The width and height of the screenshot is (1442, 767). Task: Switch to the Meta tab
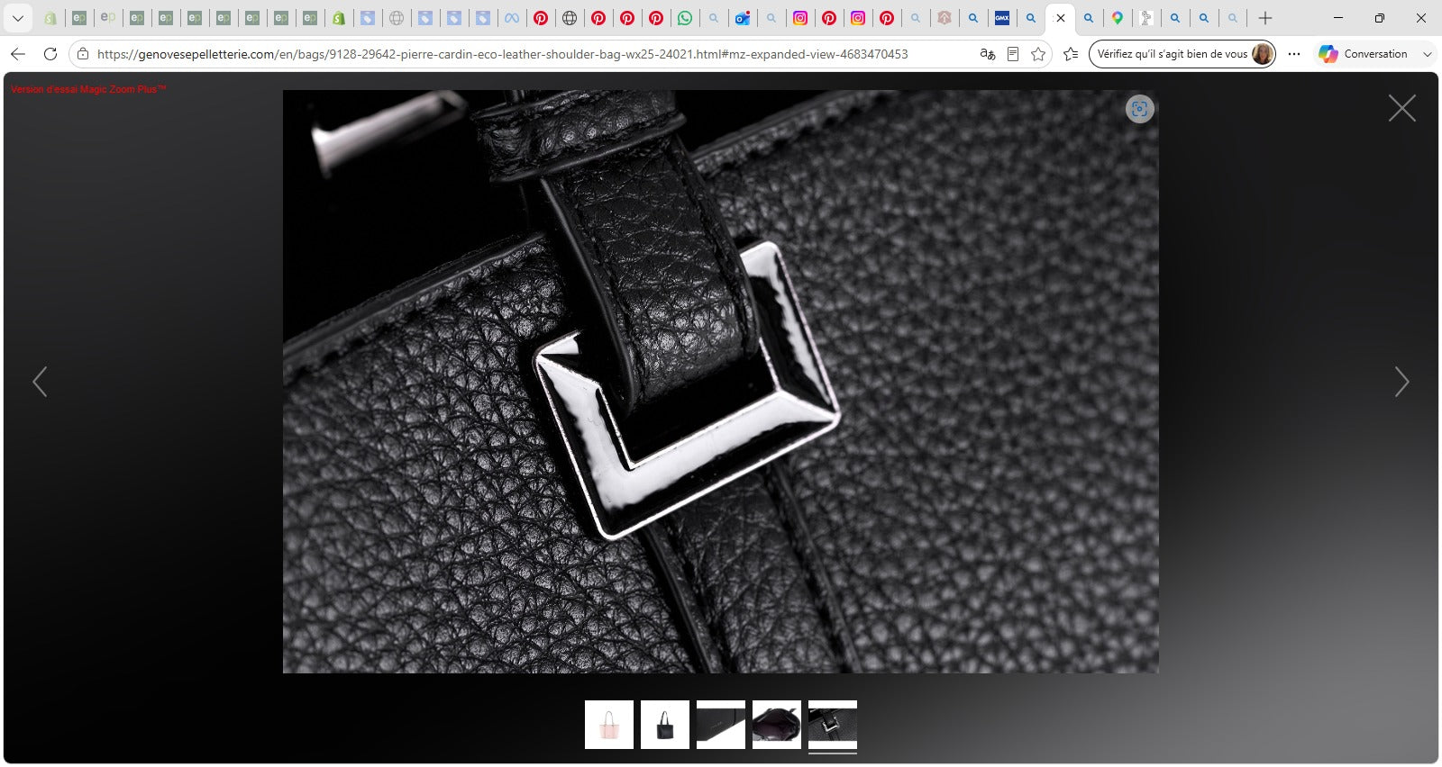tap(512, 18)
